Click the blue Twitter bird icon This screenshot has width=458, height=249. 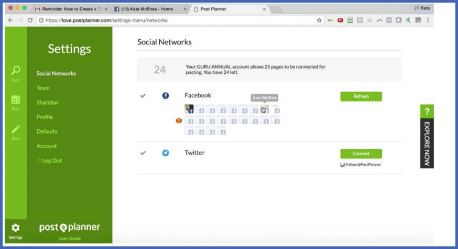(166, 153)
